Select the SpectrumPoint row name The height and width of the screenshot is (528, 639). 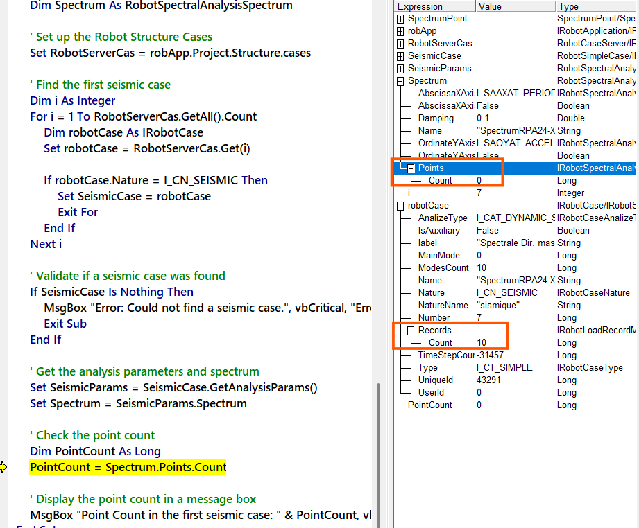pyautogui.click(x=438, y=19)
